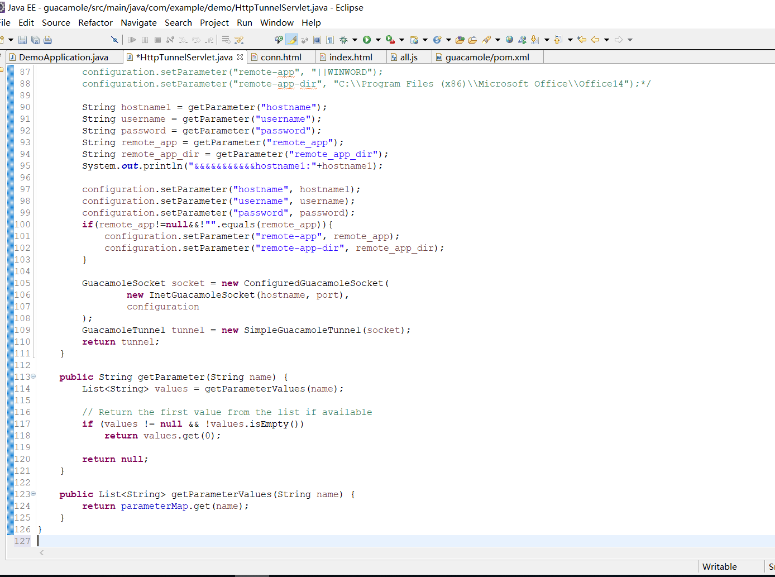The height and width of the screenshot is (577, 775).
Task: Click the horizontal scrollbar left arrow
Action: pyautogui.click(x=42, y=552)
